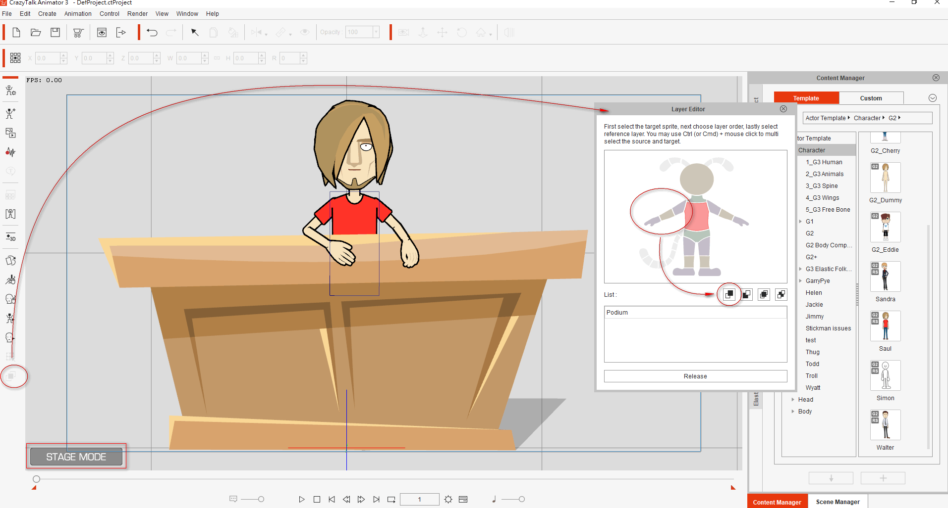The height and width of the screenshot is (508, 948).
Task: Click the grid pivot alignment icon
Action: point(15,58)
